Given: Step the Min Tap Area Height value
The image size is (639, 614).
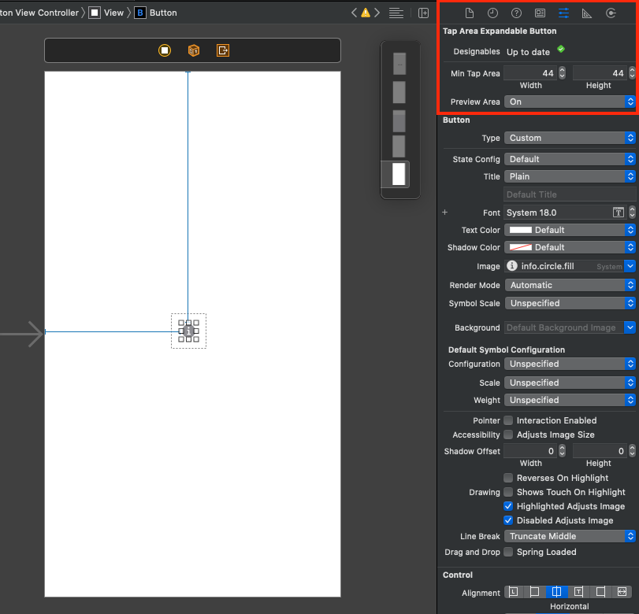Looking at the screenshot, I should (x=632, y=73).
